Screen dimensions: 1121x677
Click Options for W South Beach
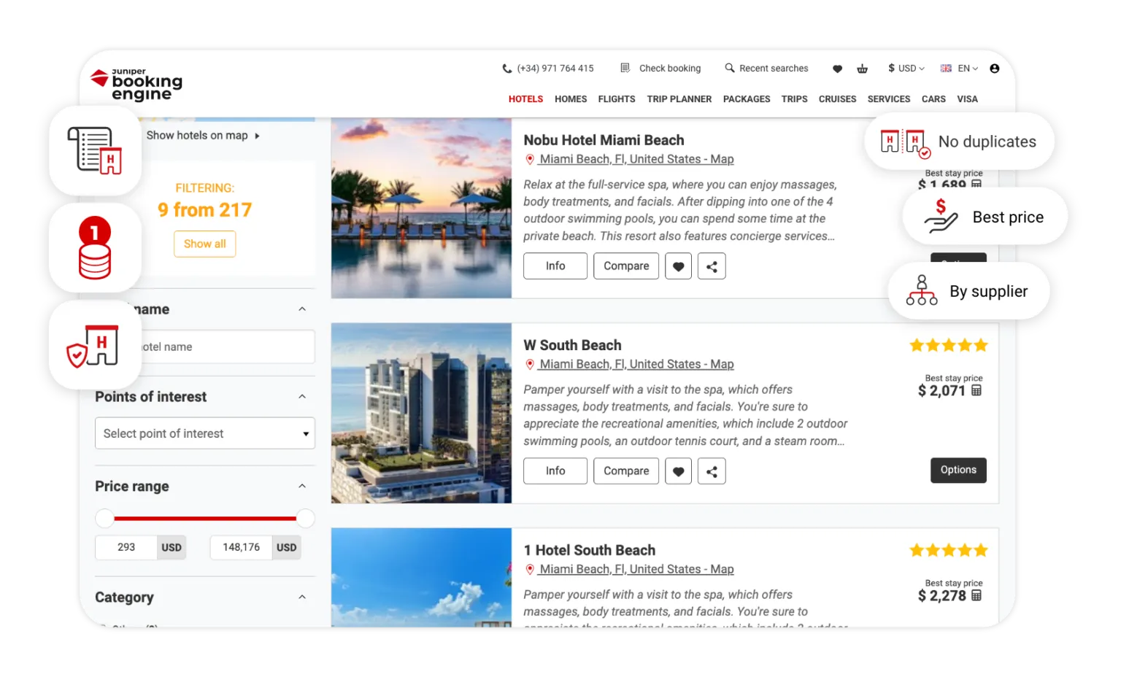(x=958, y=471)
